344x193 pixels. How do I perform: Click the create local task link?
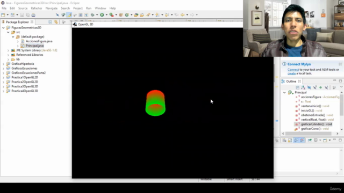pyautogui.click(x=291, y=73)
